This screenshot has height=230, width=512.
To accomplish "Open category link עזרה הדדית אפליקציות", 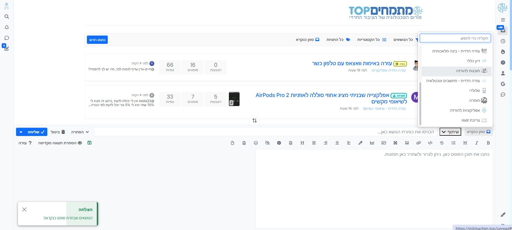I will click(388, 70).
